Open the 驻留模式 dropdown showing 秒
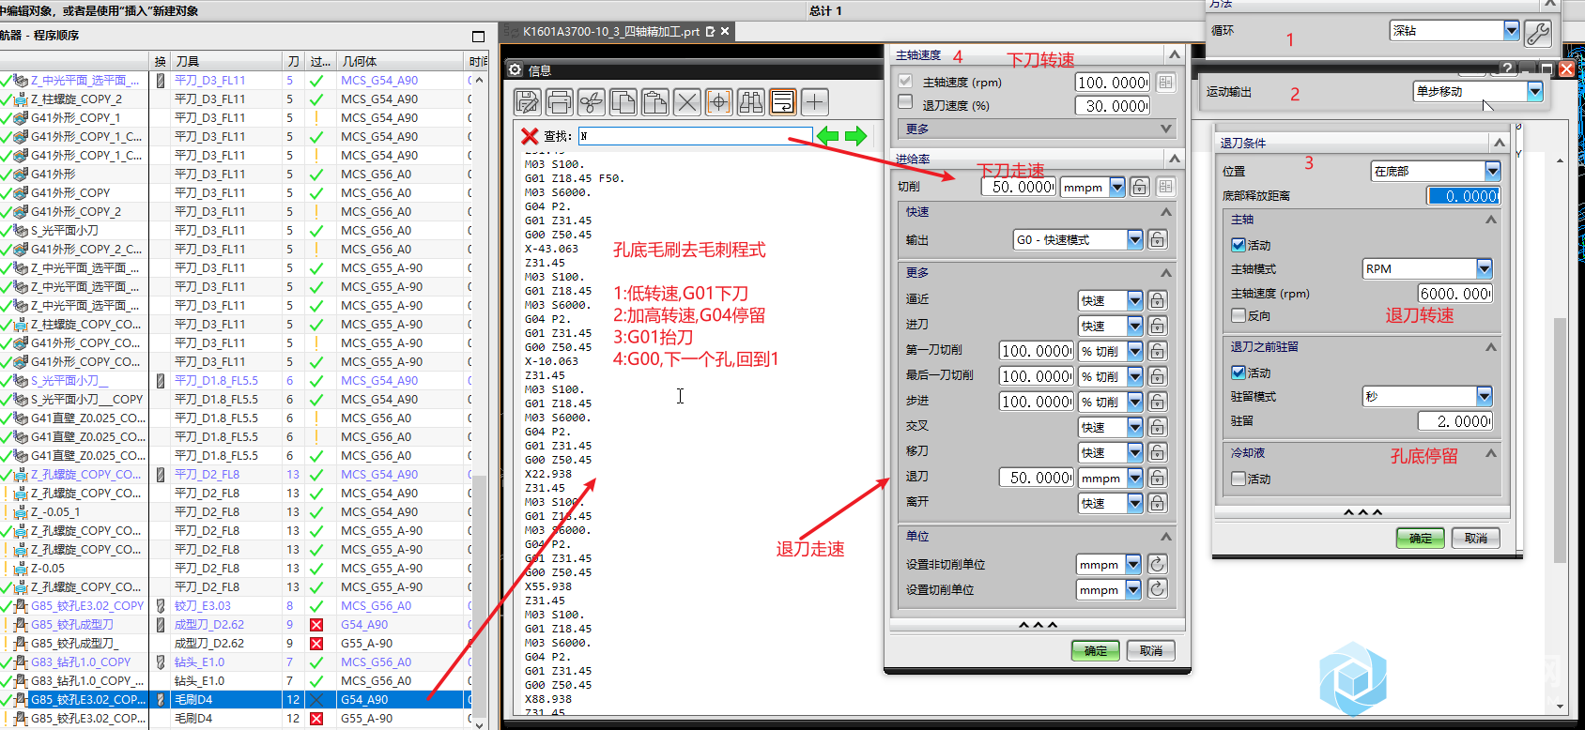 (1427, 396)
